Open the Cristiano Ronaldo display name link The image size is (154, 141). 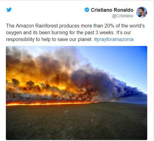tap(112, 10)
